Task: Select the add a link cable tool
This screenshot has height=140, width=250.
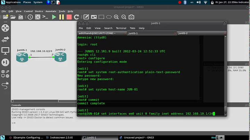Action: (x=5, y=85)
